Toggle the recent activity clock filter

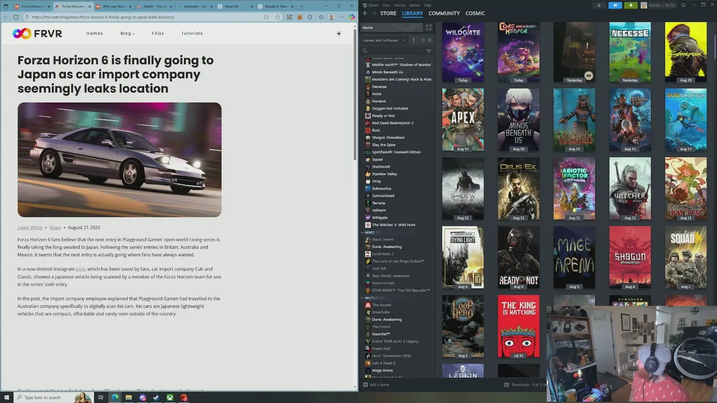pyautogui.click(x=422, y=40)
